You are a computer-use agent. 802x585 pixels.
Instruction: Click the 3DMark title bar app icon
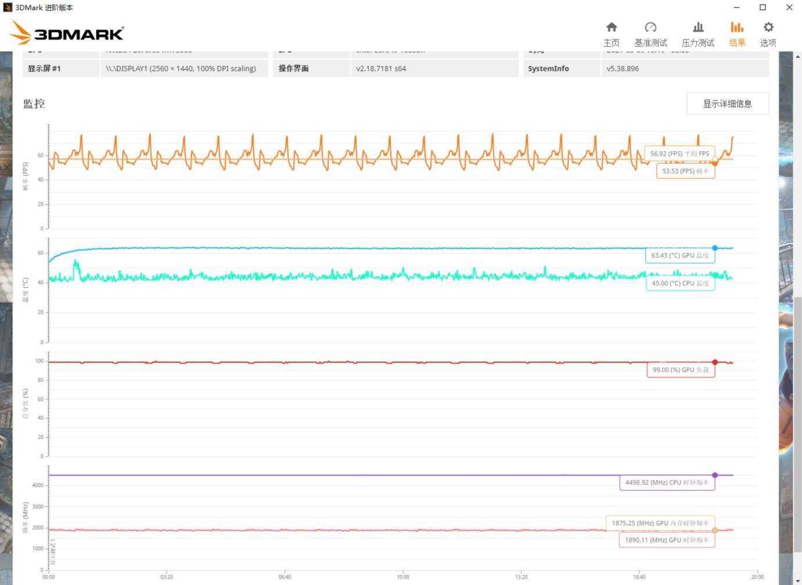pos(8,8)
